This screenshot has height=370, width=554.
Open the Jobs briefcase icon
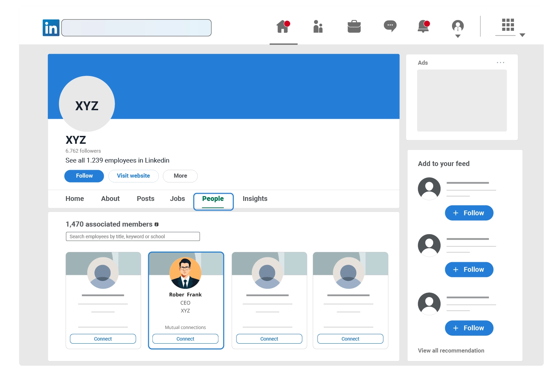click(354, 27)
